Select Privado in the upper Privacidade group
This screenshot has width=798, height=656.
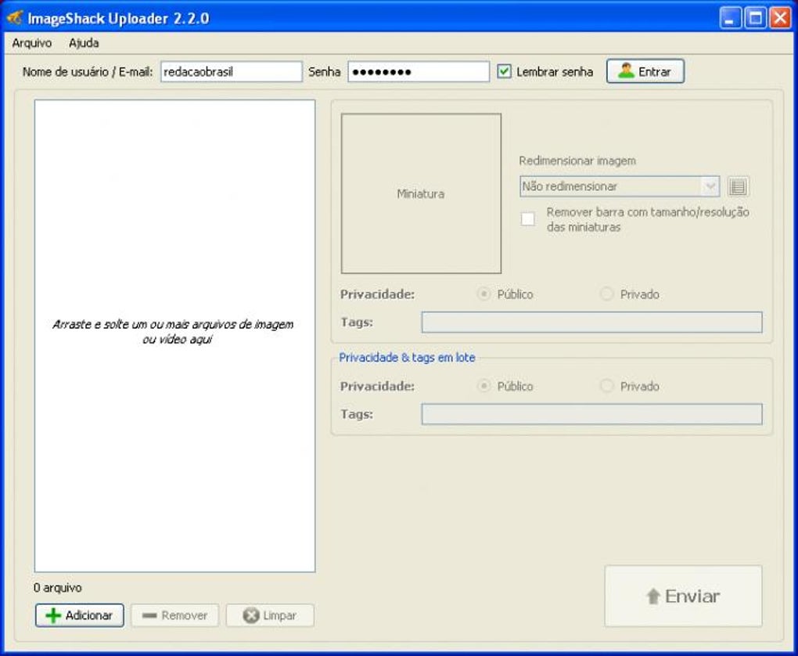(x=606, y=294)
